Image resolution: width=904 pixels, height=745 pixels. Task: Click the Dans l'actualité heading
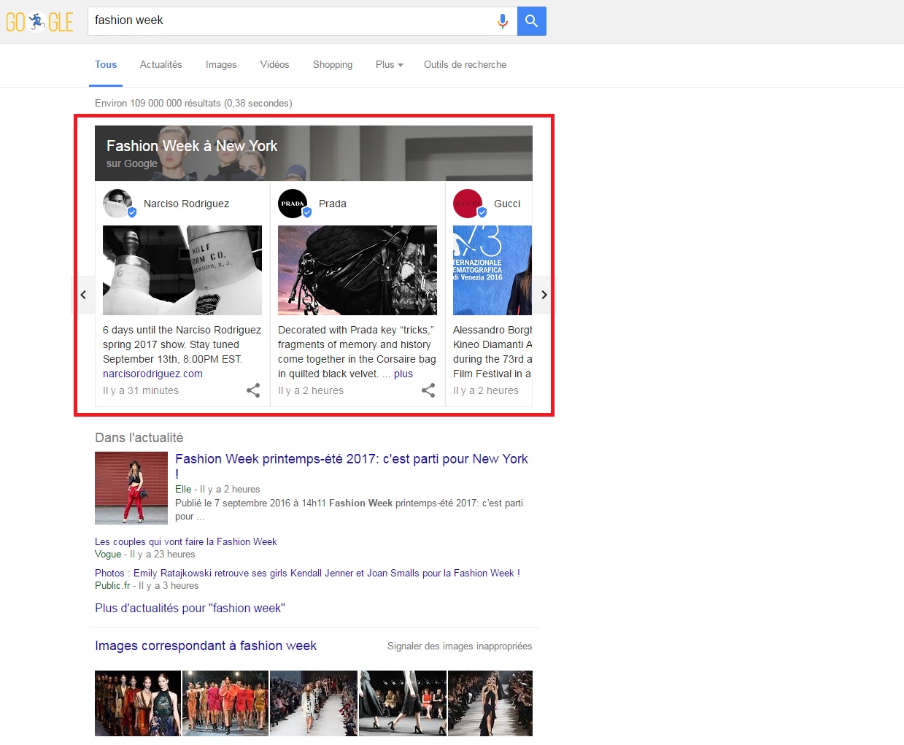pos(139,438)
